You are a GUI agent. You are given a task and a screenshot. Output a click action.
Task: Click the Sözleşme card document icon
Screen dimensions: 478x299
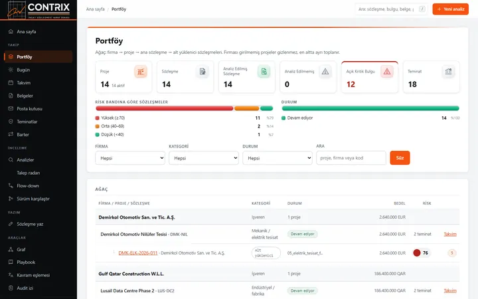tap(202, 72)
